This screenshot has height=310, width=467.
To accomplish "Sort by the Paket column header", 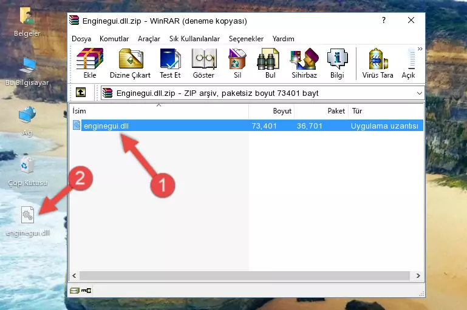I will point(321,111).
